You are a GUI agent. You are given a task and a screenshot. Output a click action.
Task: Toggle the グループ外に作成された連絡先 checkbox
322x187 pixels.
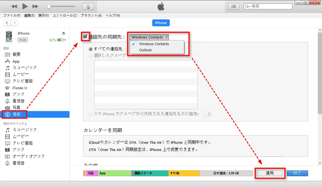pyautogui.click(x=91, y=114)
